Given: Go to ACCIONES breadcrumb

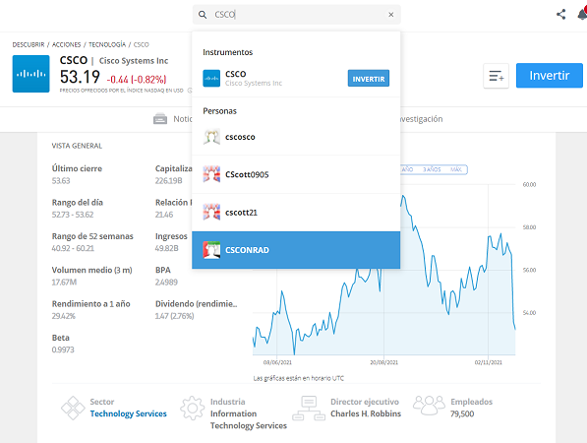Looking at the screenshot, I should 66,44.
